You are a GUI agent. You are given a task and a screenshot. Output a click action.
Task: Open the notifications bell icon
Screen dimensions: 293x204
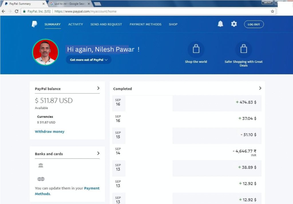coord(220,24)
